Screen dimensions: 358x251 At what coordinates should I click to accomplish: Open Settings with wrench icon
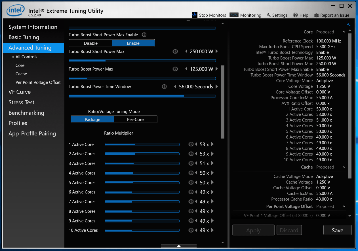[268, 15]
